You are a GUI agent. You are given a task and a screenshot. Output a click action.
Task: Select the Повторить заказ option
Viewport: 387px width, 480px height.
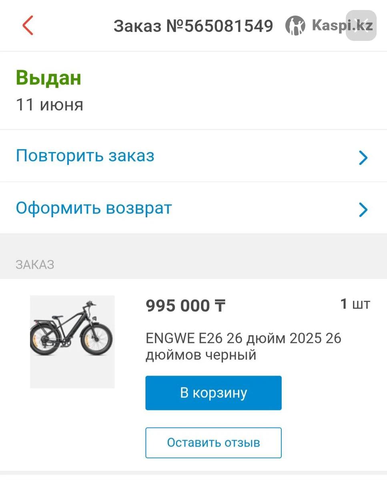click(x=85, y=156)
